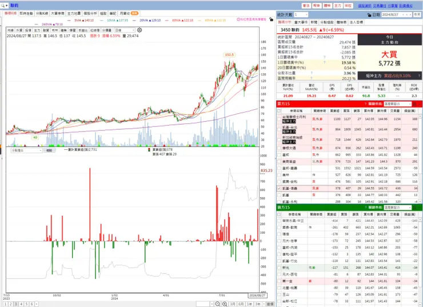Image resolution: width=423 pixels, height=307 pixels.
Task: Click help icon beside 佔股本比重
Action: (312, 73)
